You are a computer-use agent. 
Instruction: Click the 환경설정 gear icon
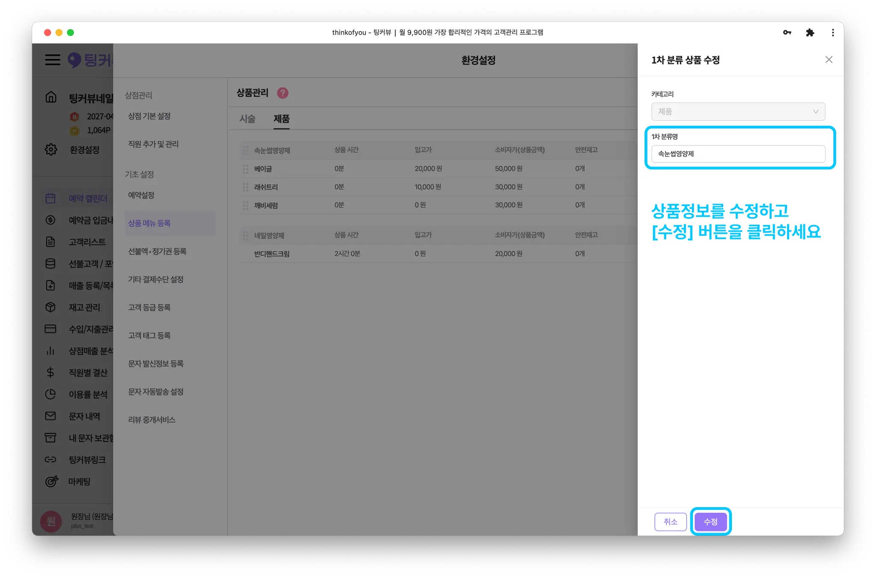pyautogui.click(x=51, y=150)
